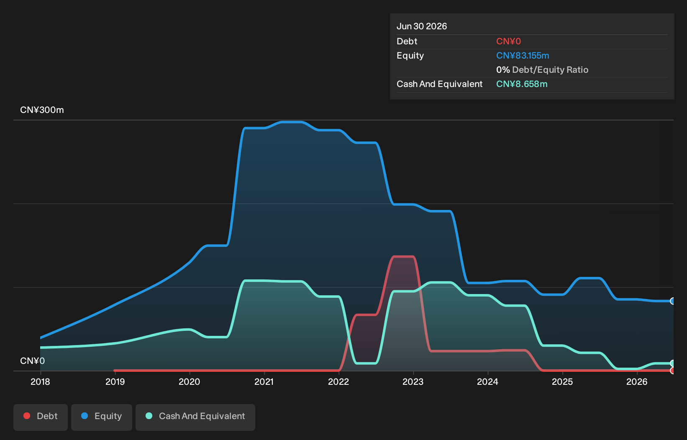Click the tooltip Equity row label
This screenshot has height=440, width=687.
(410, 56)
